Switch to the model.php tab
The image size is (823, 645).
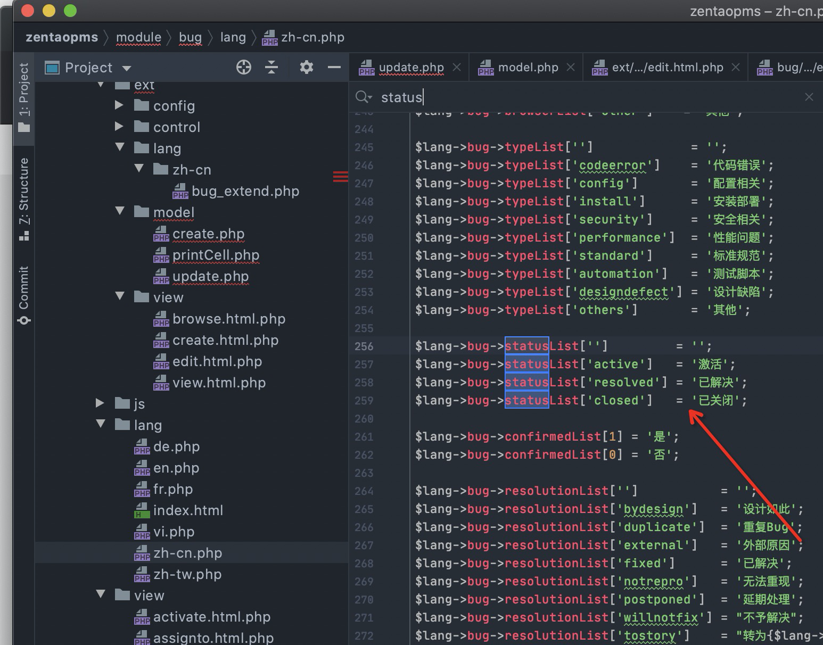(x=528, y=67)
